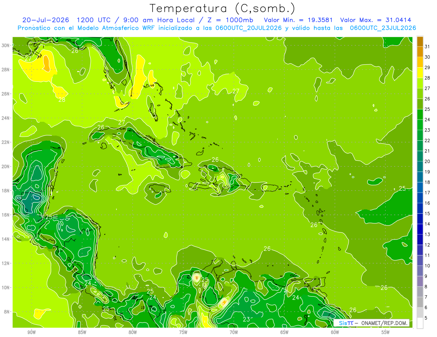Click the "Temperatura (C,somb.)" title

point(222,8)
